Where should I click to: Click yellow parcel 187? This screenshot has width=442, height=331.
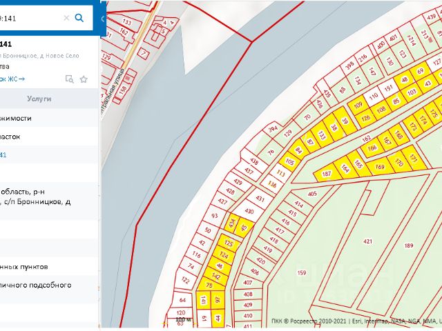coord(327,174)
